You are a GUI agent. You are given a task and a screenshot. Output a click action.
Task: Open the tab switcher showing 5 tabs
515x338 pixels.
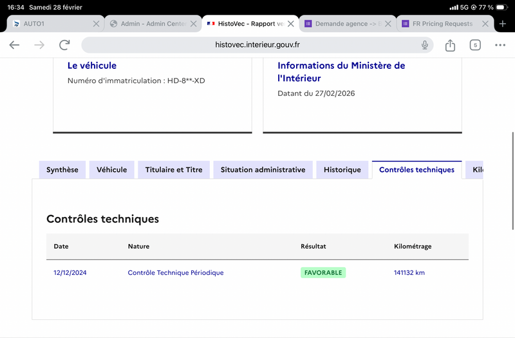(x=475, y=45)
